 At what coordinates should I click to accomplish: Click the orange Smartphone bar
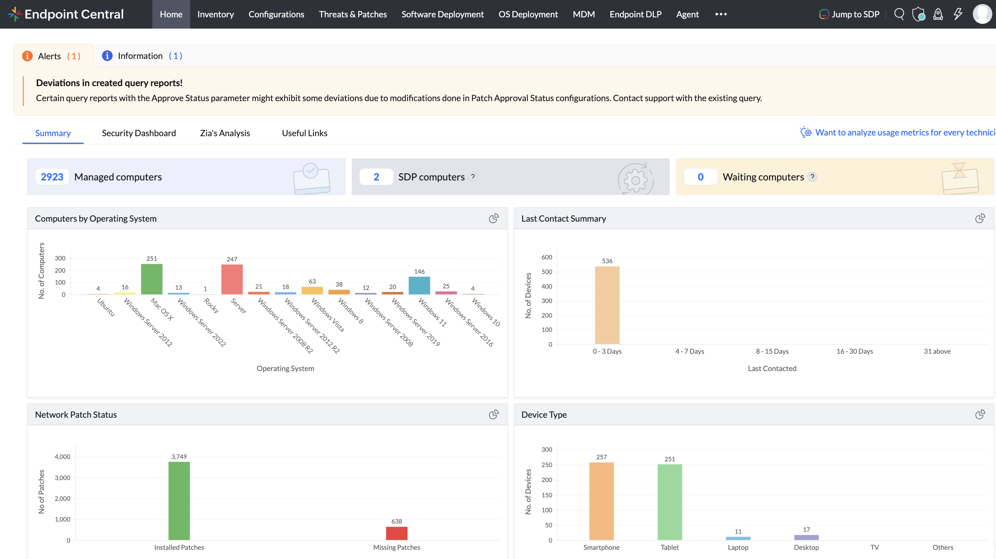(602, 501)
